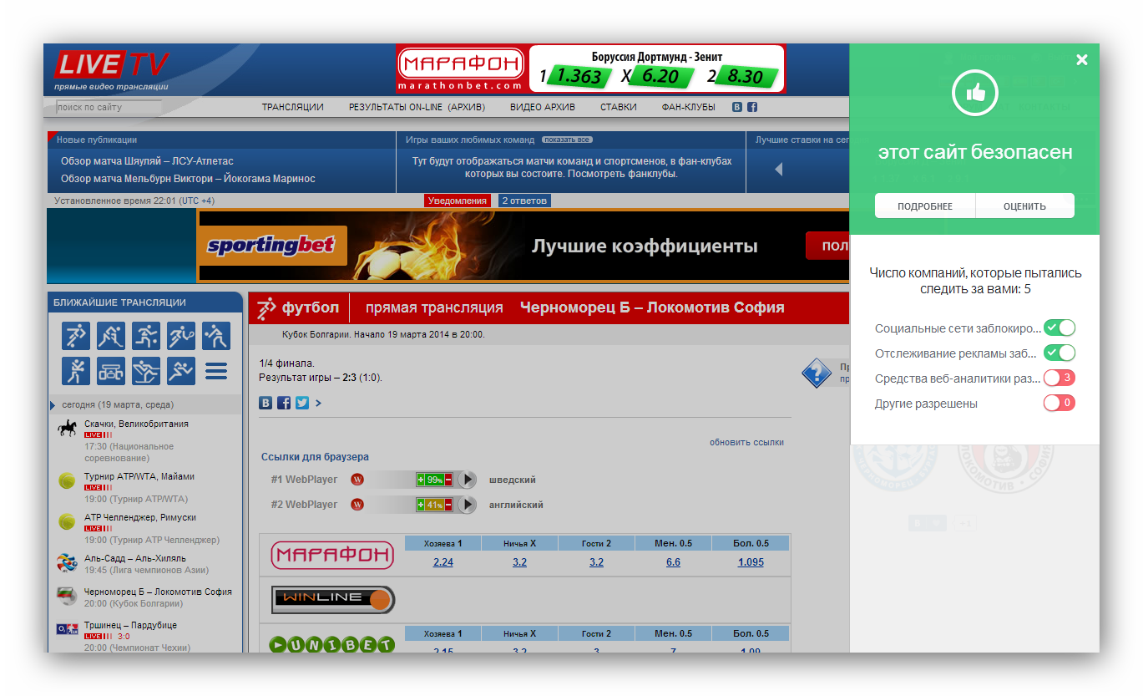
Task: Click the 2 ответов button
Action: pos(525,201)
